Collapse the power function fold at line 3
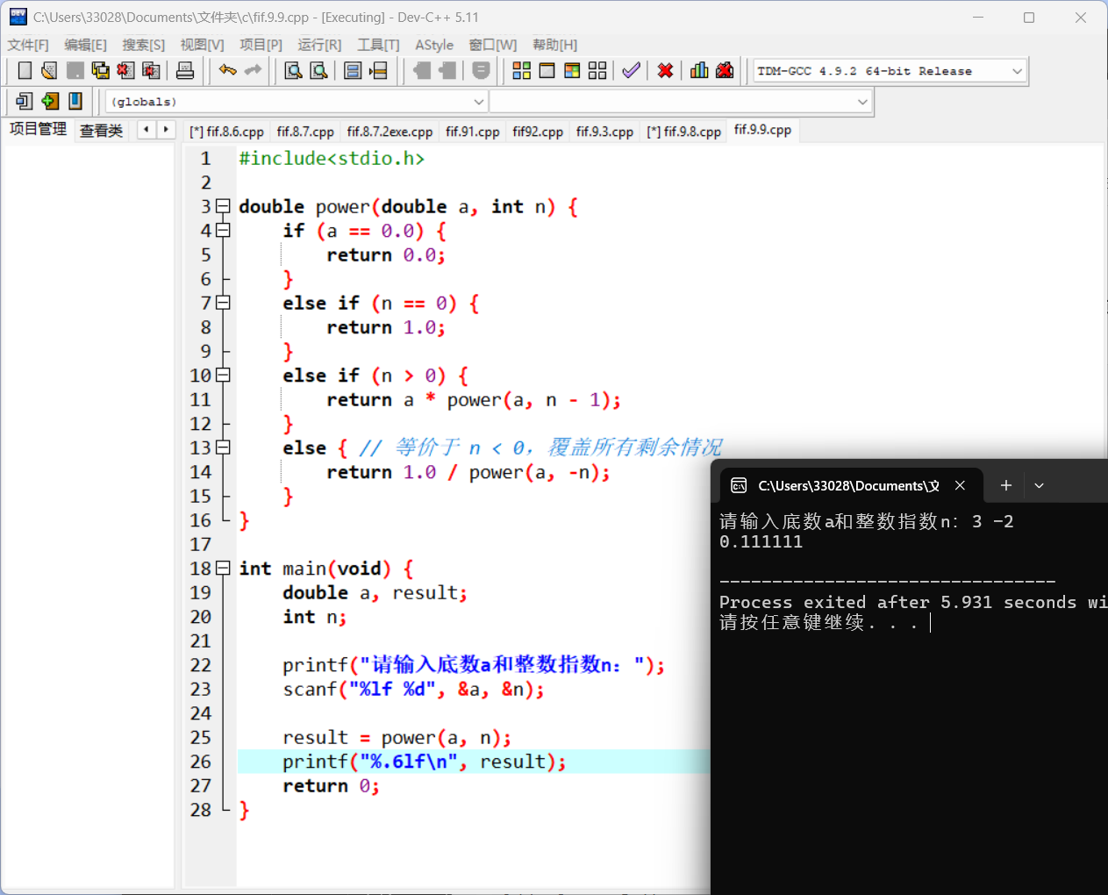 (223, 206)
